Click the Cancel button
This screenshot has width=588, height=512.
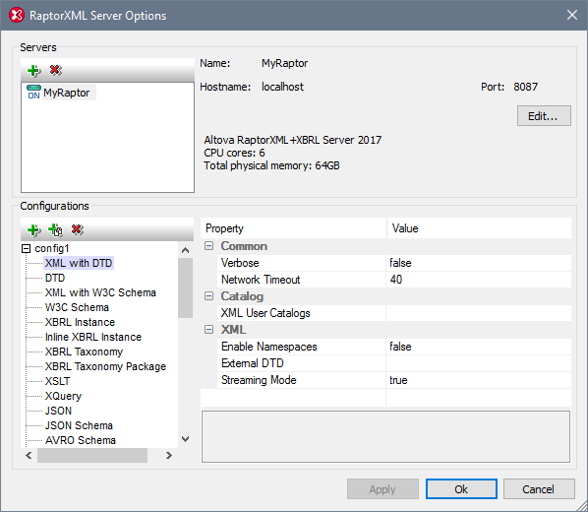point(539,489)
